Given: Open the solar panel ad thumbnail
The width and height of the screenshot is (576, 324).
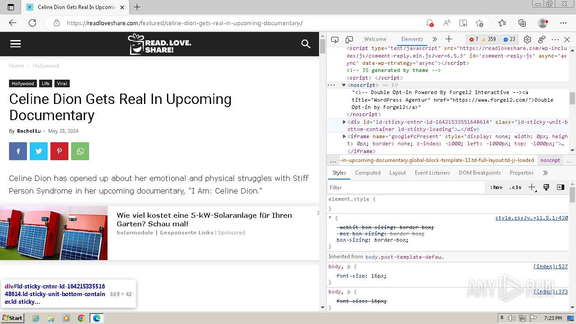Looking at the screenshot, I should click(x=54, y=233).
